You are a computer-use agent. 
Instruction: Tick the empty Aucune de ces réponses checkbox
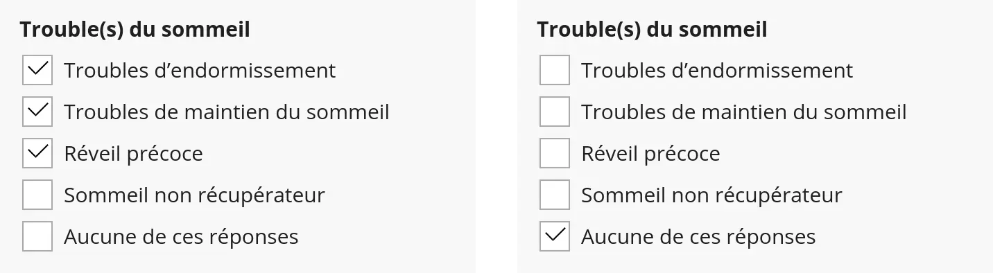coord(37,236)
